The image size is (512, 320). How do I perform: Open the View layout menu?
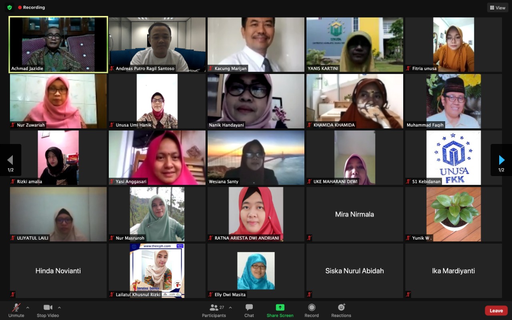[497, 8]
